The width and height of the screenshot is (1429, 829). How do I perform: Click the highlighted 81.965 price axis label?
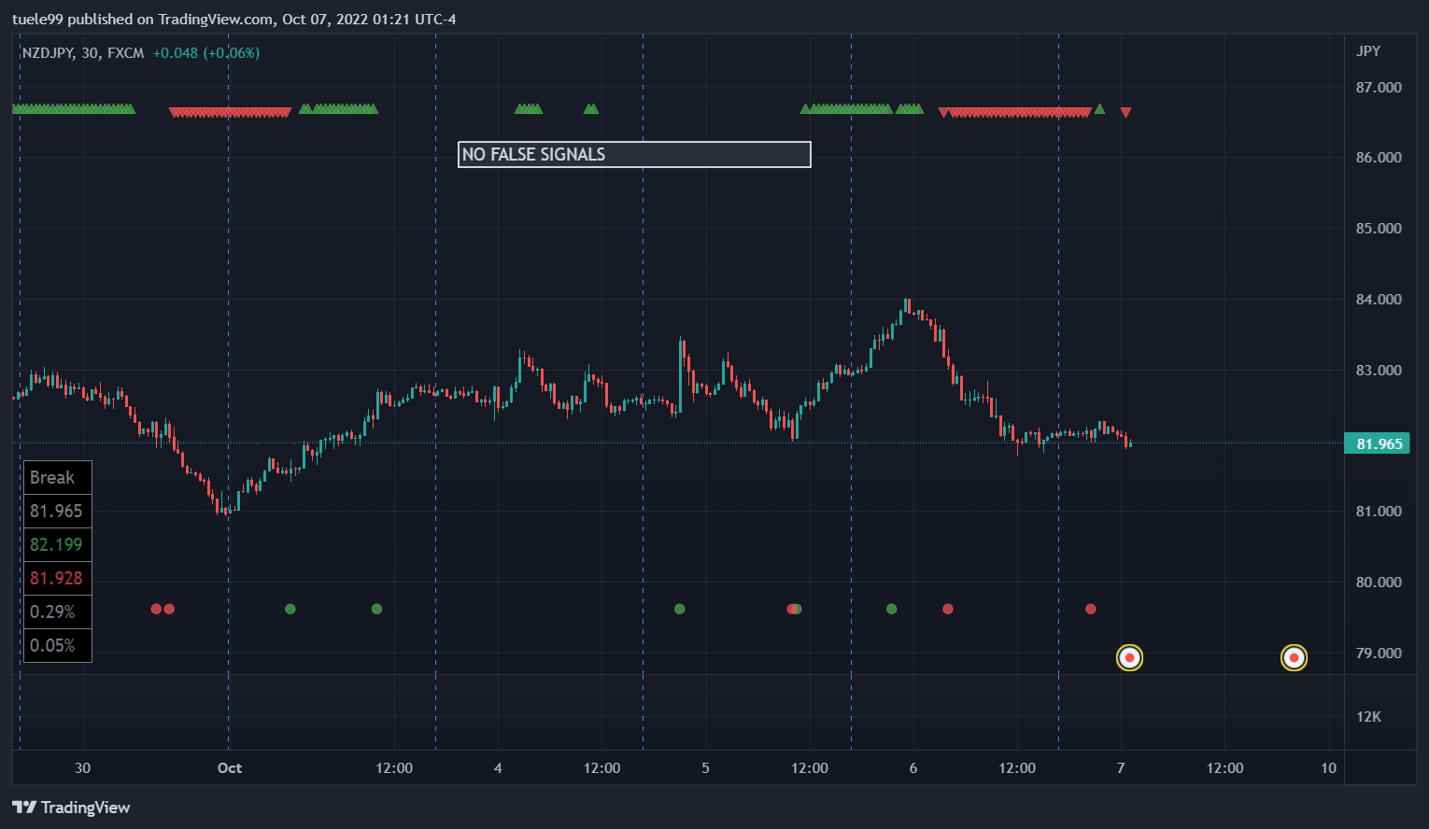pyautogui.click(x=1377, y=443)
